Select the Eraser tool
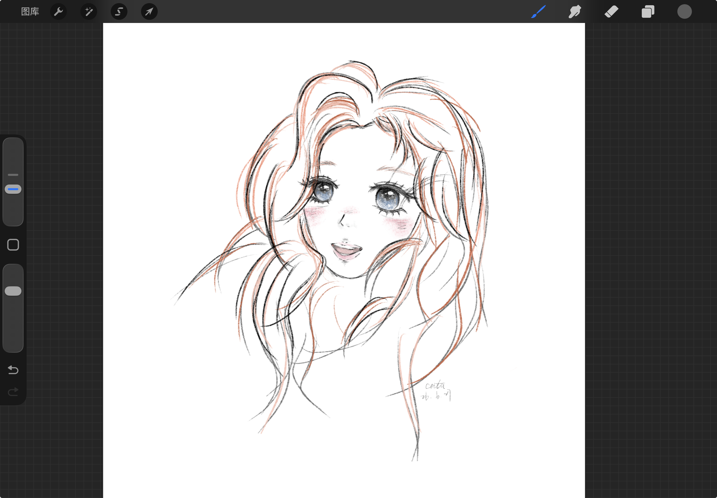The width and height of the screenshot is (717, 498). point(611,11)
